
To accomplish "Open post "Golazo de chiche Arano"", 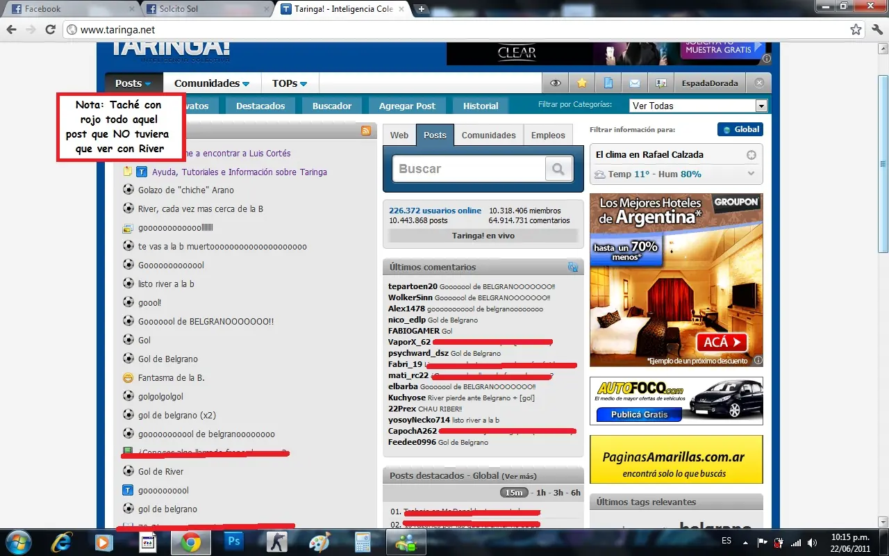I will pos(186,190).
